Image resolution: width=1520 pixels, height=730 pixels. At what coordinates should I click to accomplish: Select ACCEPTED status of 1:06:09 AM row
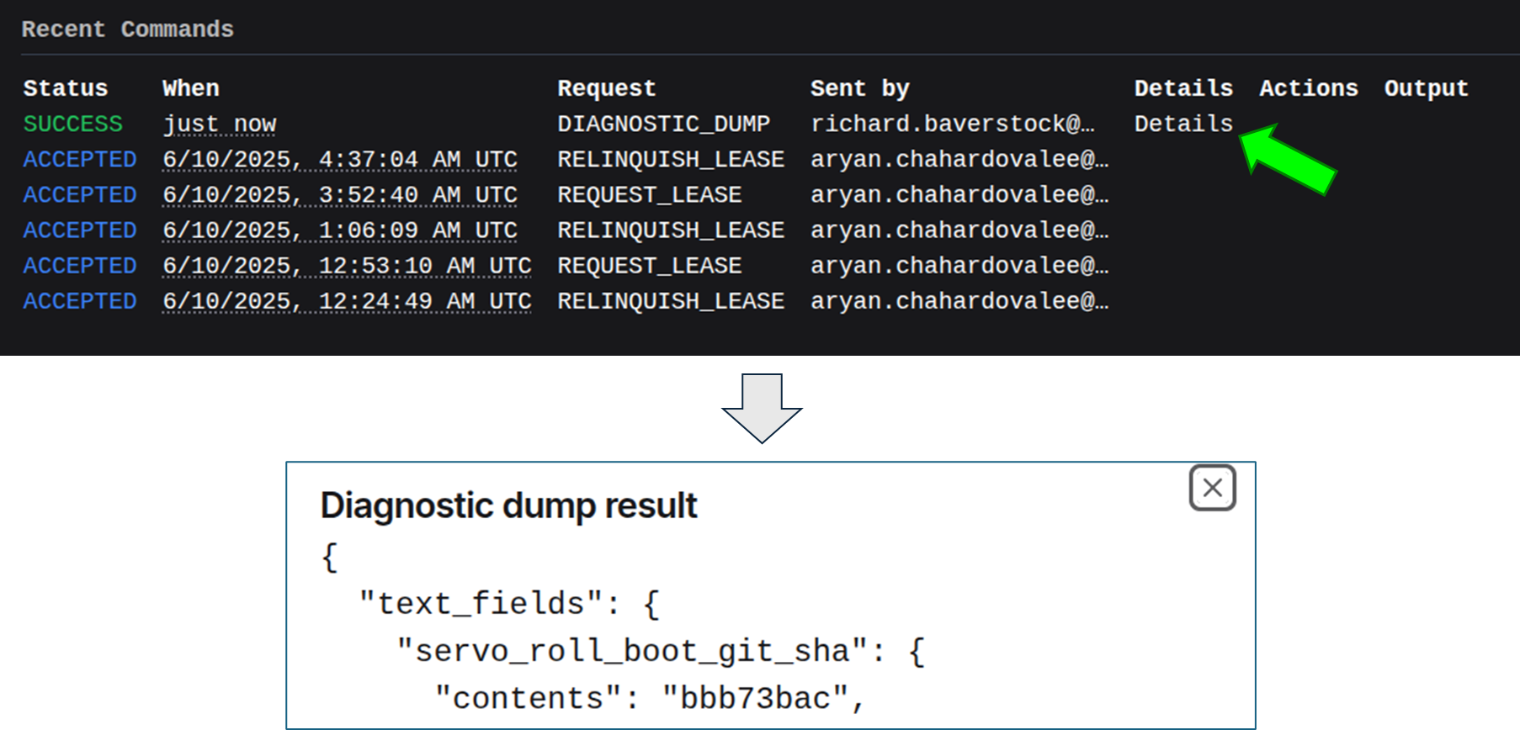coord(80,230)
